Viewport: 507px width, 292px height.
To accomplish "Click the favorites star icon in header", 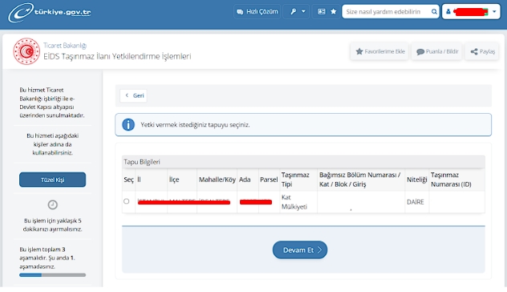I will point(334,12).
